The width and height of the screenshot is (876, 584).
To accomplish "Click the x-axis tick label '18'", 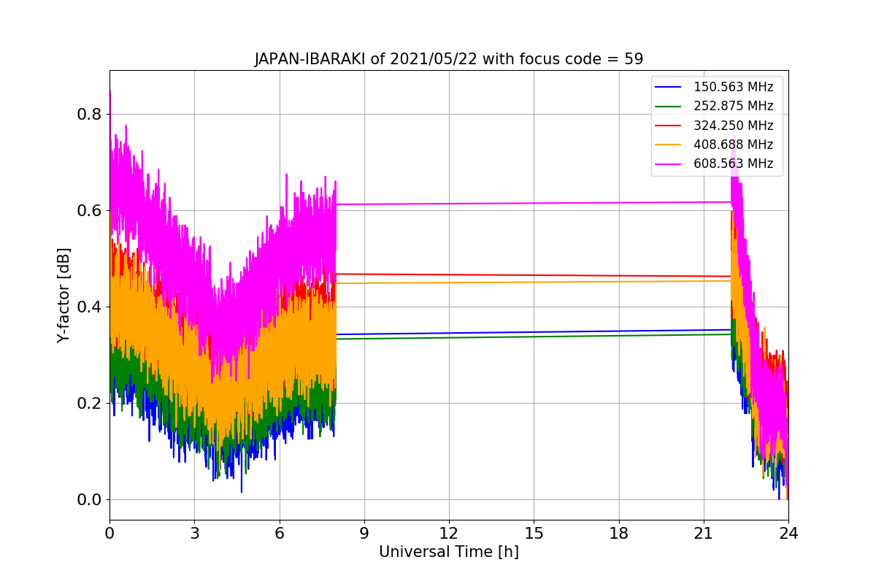I will point(618,533).
